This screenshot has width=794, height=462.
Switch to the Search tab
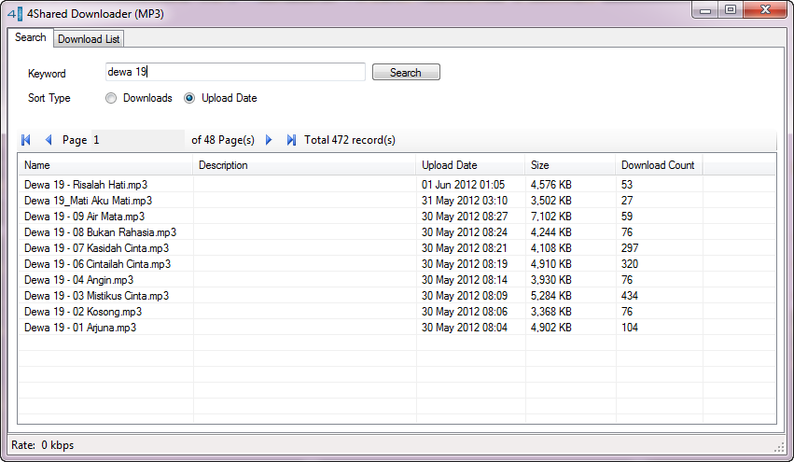[31, 37]
